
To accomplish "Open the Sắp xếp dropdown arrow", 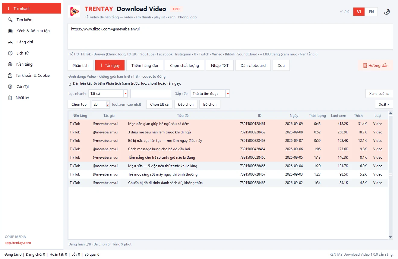I will coord(228,94).
